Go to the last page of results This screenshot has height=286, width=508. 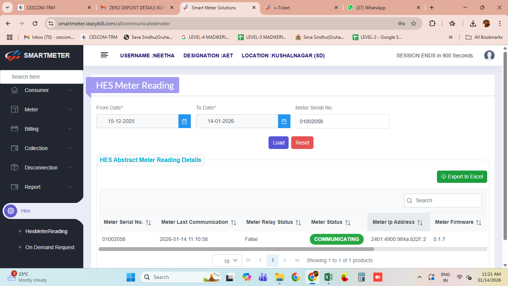tap(297, 260)
